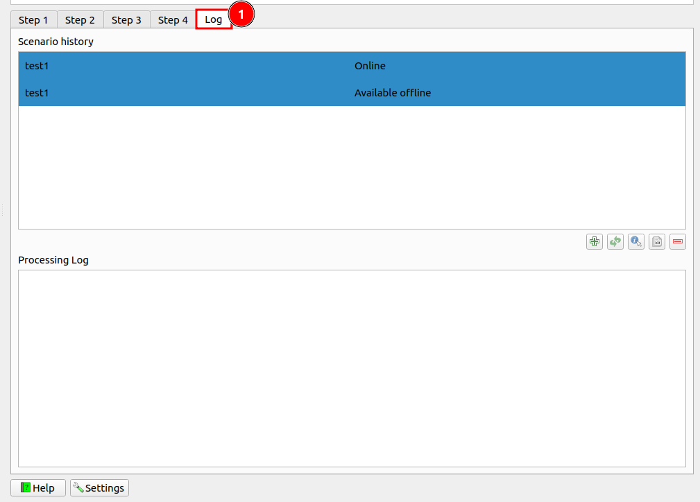Select the test1 scenario marked Available offline
Image resolution: width=700 pixels, height=502 pixels.
coord(352,93)
